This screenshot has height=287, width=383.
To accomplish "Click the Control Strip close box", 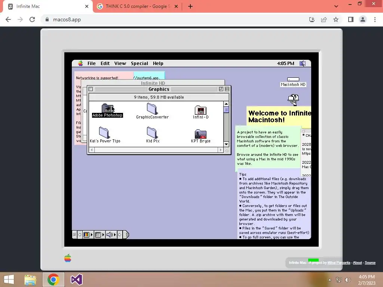I will pyautogui.click(x=74, y=235).
